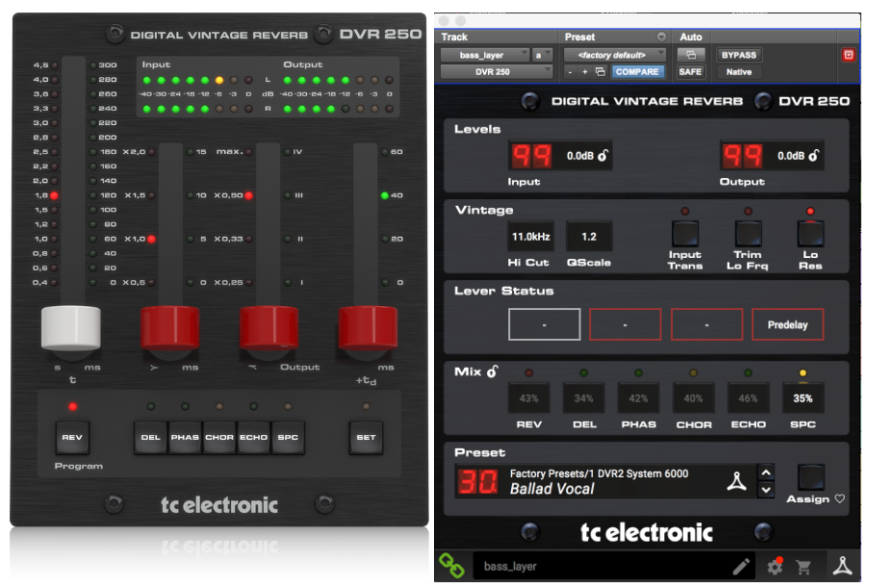Click the DEL mix 34% field
Viewport: 869px width, 588px height.
click(583, 398)
